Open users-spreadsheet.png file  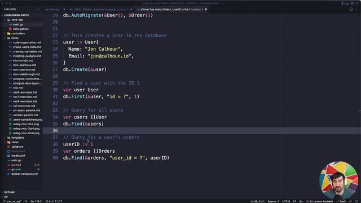(28, 120)
